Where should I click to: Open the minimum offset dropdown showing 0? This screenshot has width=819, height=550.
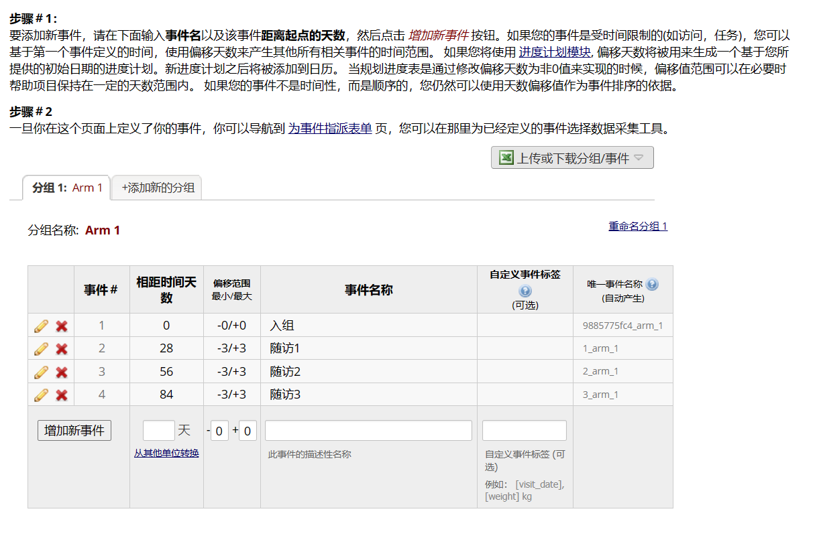tap(219, 430)
